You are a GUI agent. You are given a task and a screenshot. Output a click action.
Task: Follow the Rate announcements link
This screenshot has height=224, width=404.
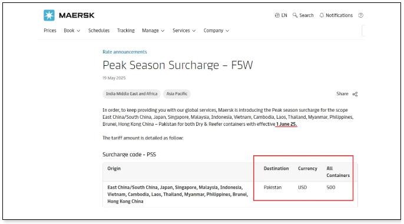(125, 52)
